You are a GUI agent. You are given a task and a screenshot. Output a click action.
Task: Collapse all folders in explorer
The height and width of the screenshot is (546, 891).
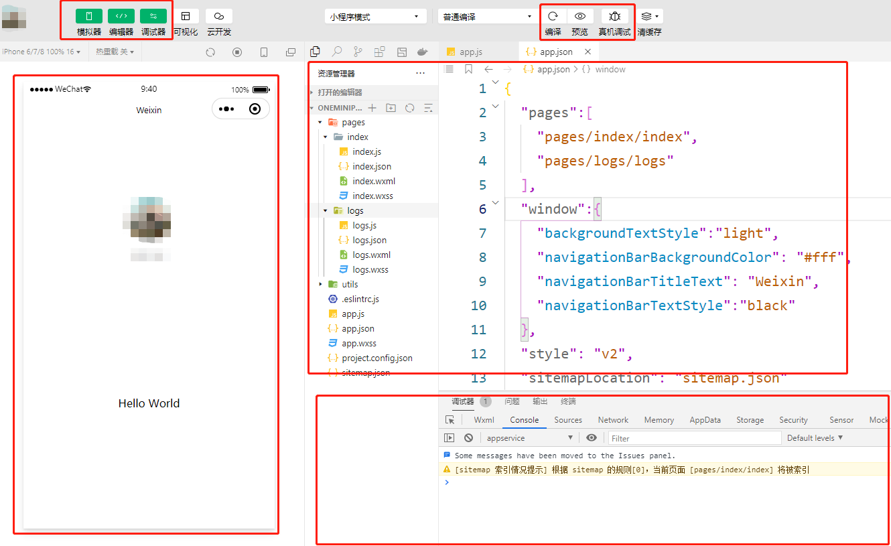[x=429, y=108]
